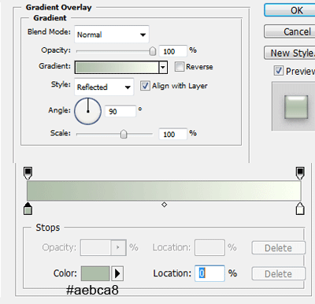Screen dimensions: 315x304
Task: Click the Scale percentage field
Action: pyautogui.click(x=173, y=134)
